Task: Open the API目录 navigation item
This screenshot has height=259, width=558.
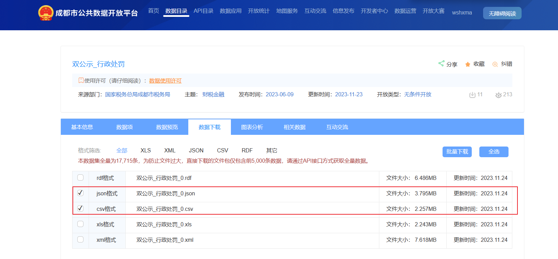Action: [203, 11]
